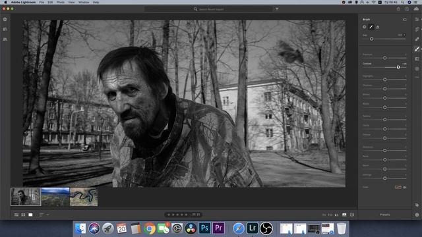Viewport: 422px width, 237px height.
Task: Launch Premiere Pro from the Dock
Action: [218, 228]
